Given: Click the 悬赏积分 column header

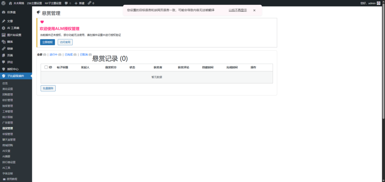Looking at the screenshot, I should 111,67.
